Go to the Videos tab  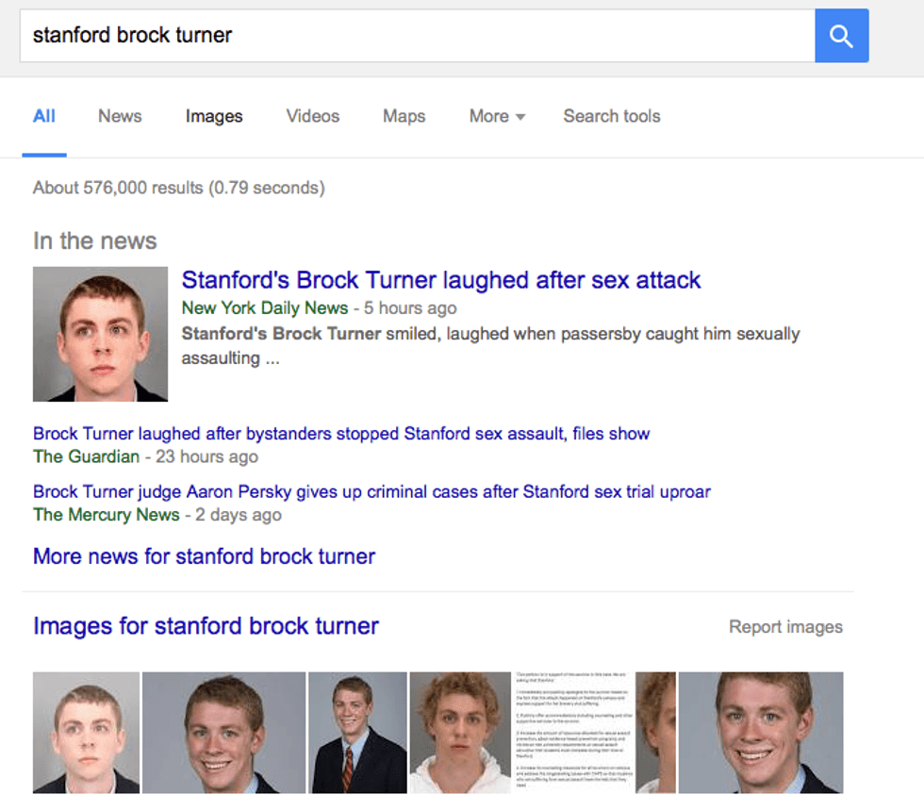pos(313,116)
